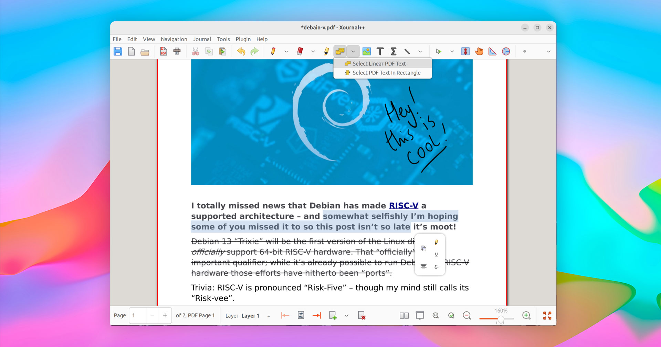Screen dimensions: 661x347
Task: Toggle fullscreen mode
Action: pos(547,316)
